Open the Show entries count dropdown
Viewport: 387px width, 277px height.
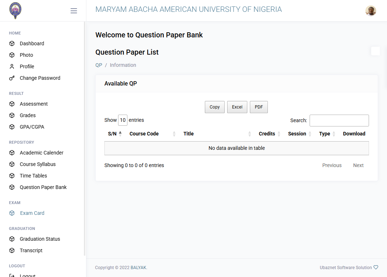point(123,120)
